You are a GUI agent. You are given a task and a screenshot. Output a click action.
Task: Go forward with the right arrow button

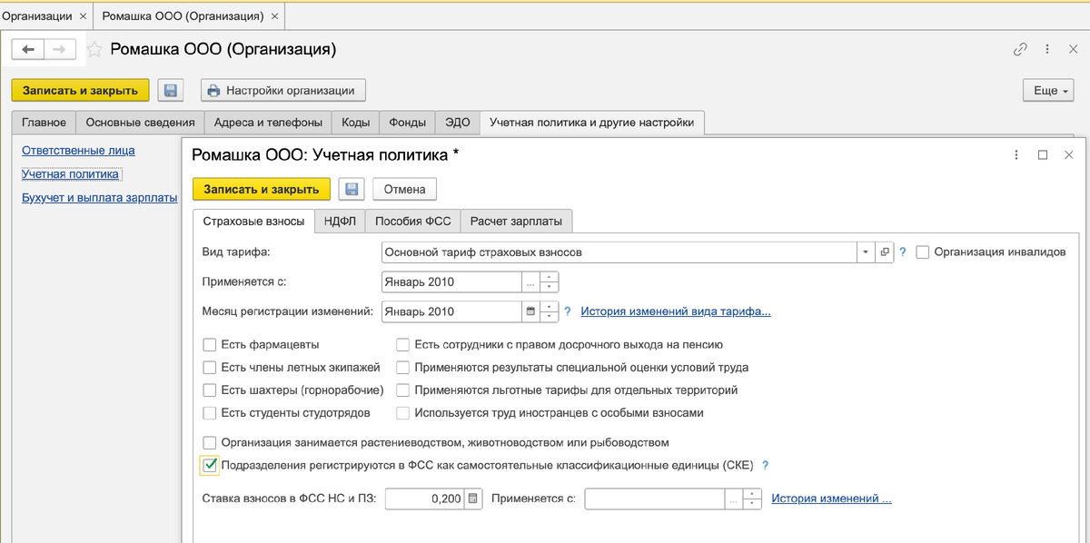click(60, 49)
